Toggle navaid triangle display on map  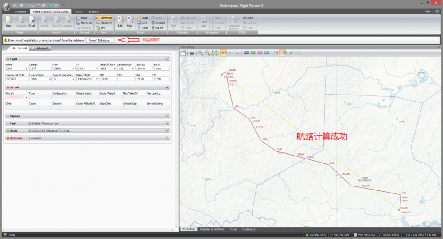pos(237,53)
